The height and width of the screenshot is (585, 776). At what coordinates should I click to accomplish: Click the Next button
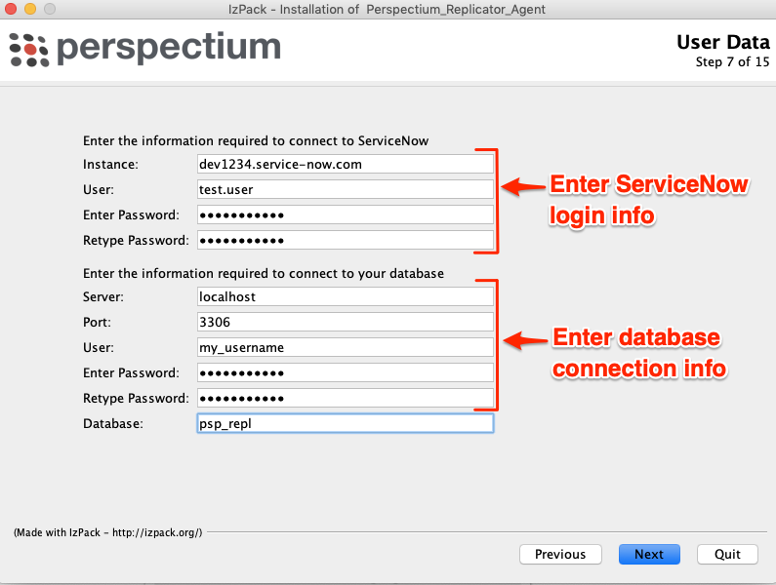pos(649,554)
